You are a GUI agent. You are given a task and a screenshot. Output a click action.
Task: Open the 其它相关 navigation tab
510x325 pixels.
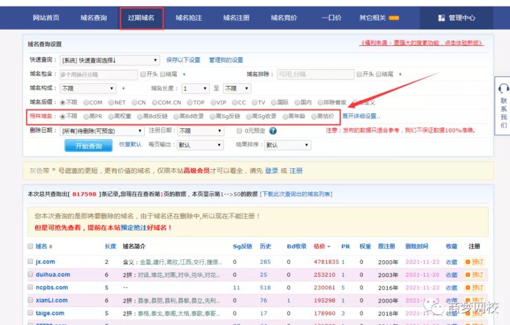[x=373, y=18]
